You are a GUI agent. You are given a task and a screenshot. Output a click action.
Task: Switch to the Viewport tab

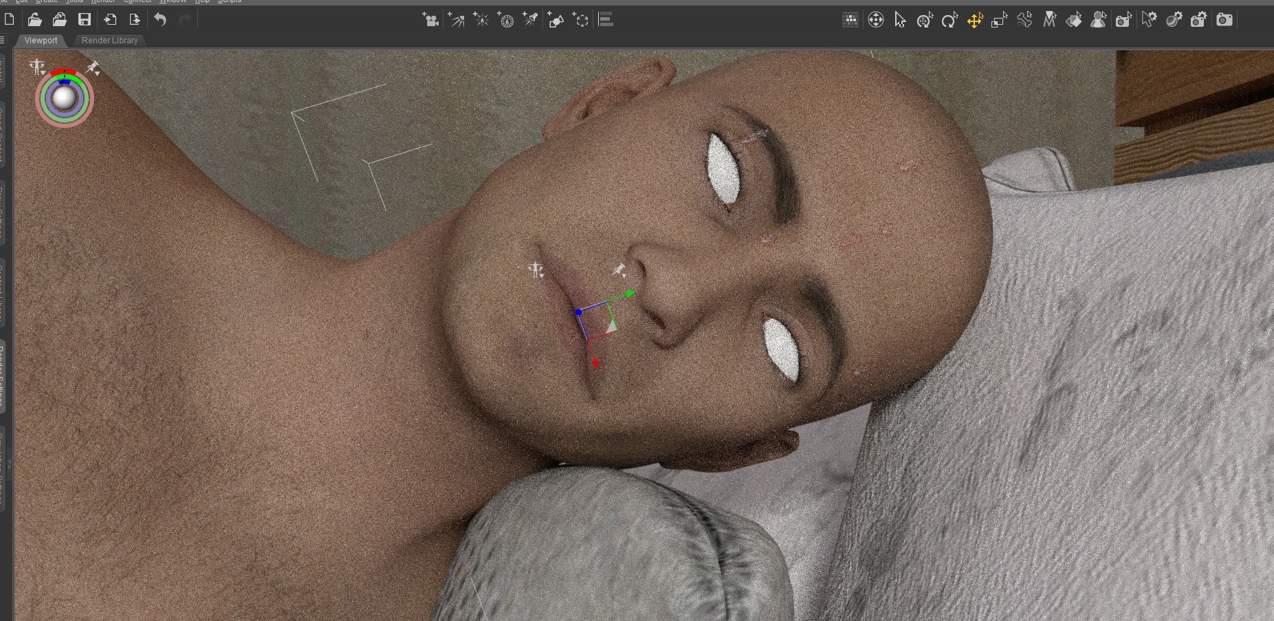point(41,41)
